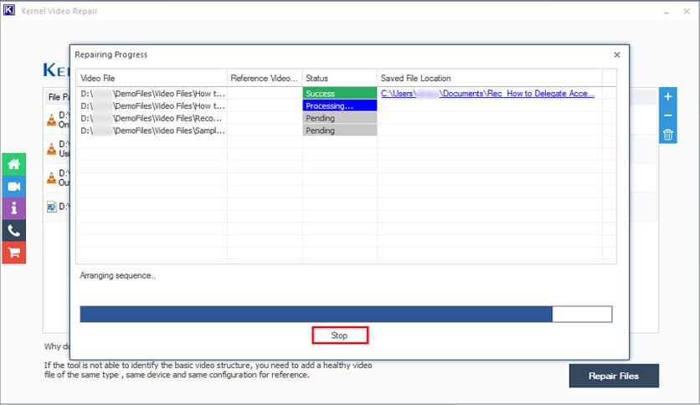
Task: Click the Status column header
Action: click(338, 78)
